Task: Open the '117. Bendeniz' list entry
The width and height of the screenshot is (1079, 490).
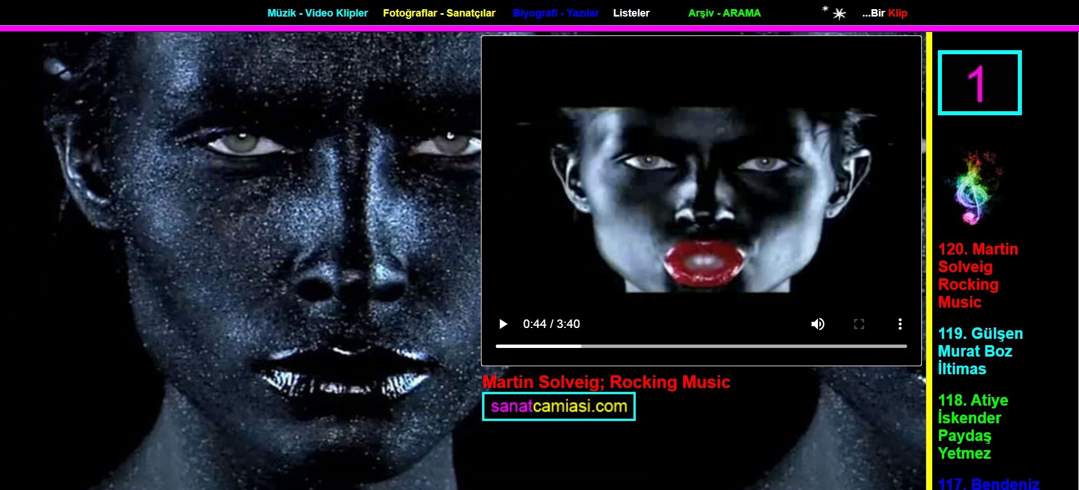Action: 988,484
